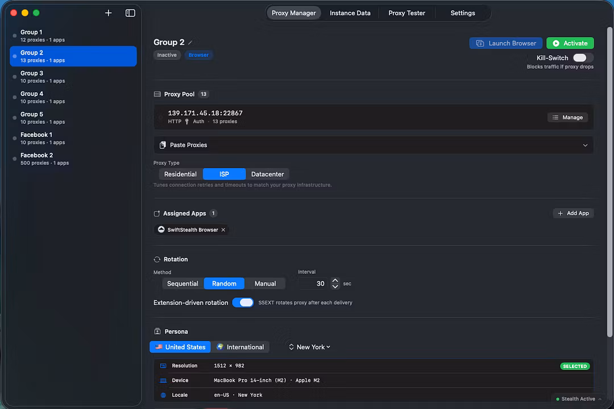This screenshot has width=614, height=409.
Task: Select Facebook 1 group in sidebar
Action: tap(73, 139)
